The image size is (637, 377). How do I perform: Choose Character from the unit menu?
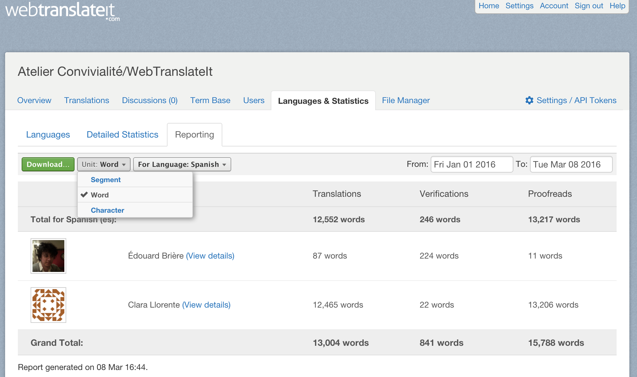(107, 210)
